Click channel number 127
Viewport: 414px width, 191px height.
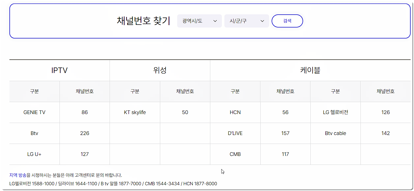pos(85,154)
